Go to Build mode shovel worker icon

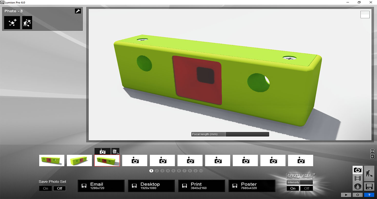pyautogui.click(x=369, y=174)
